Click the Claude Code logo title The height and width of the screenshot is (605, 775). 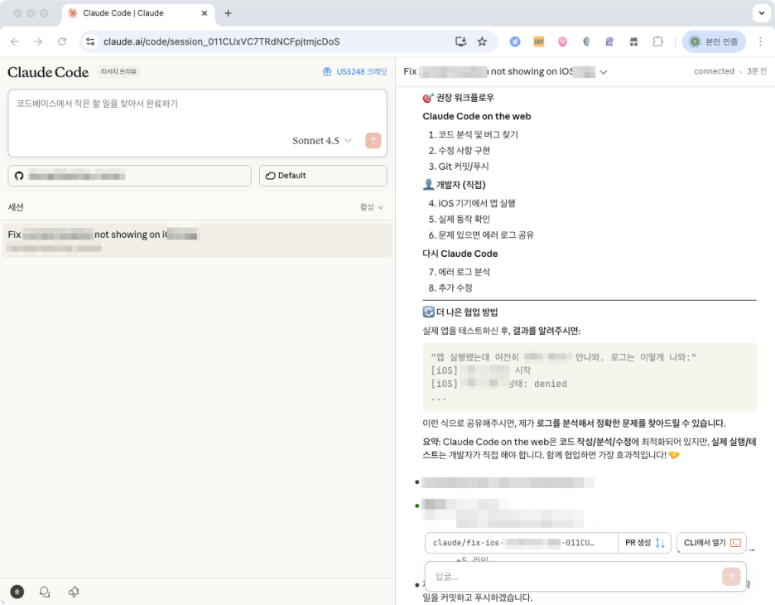point(48,72)
